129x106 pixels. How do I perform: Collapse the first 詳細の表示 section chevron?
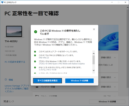(115, 58)
